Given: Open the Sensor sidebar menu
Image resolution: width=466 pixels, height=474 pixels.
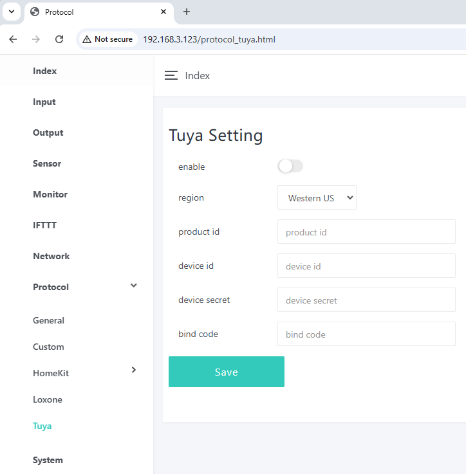Looking at the screenshot, I should (47, 163).
